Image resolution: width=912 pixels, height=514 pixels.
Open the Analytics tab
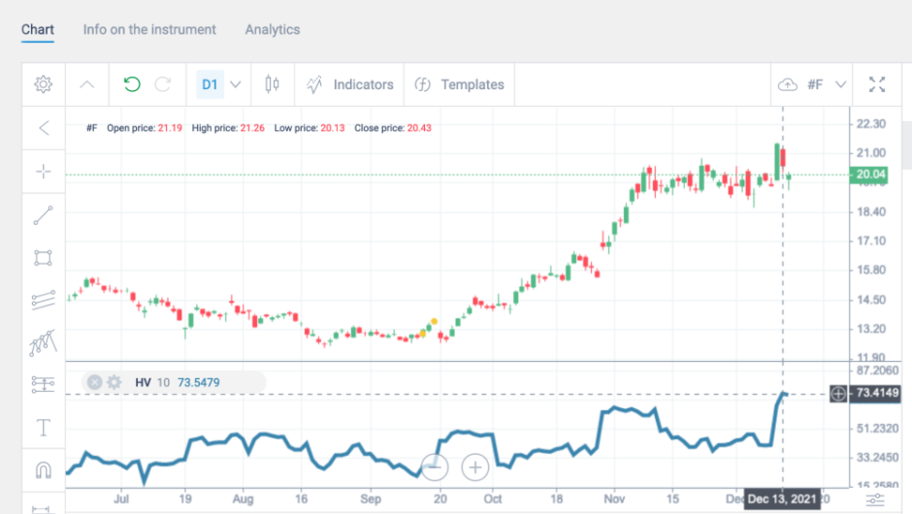273,30
